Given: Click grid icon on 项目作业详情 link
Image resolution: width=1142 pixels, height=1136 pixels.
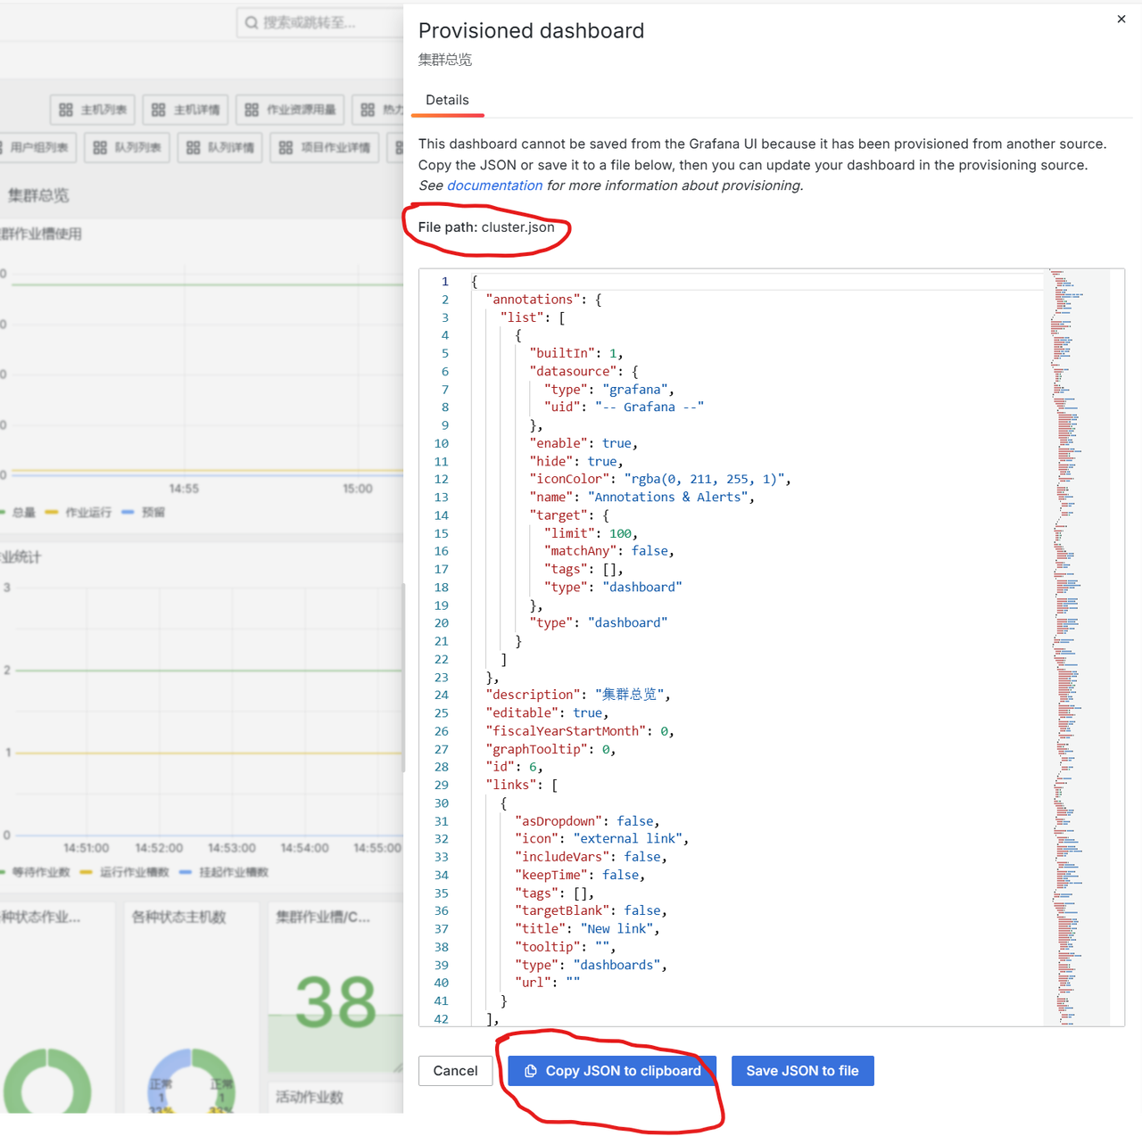Looking at the screenshot, I should point(285,147).
